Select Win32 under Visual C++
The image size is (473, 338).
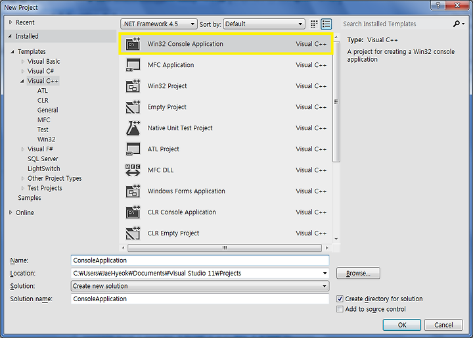(x=46, y=139)
